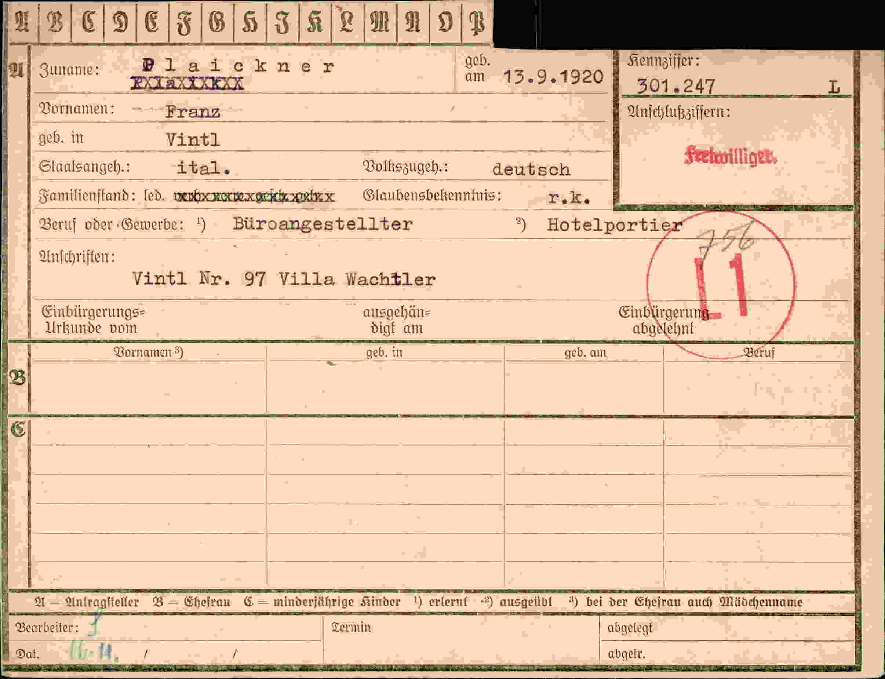
Task: Click the "D" alphabet index tab
Action: coord(120,22)
